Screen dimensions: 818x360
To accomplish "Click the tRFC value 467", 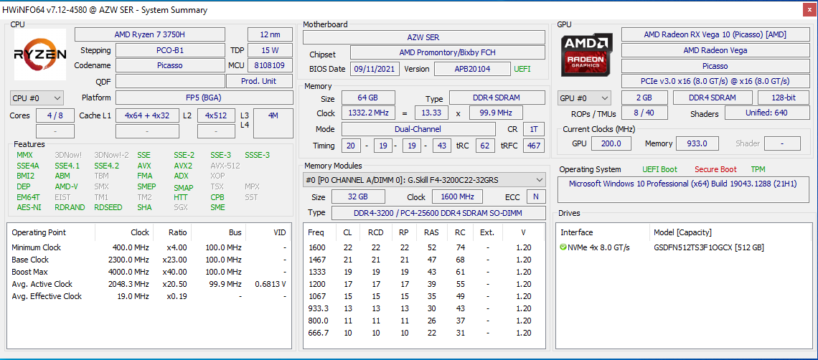I will 534,145.
